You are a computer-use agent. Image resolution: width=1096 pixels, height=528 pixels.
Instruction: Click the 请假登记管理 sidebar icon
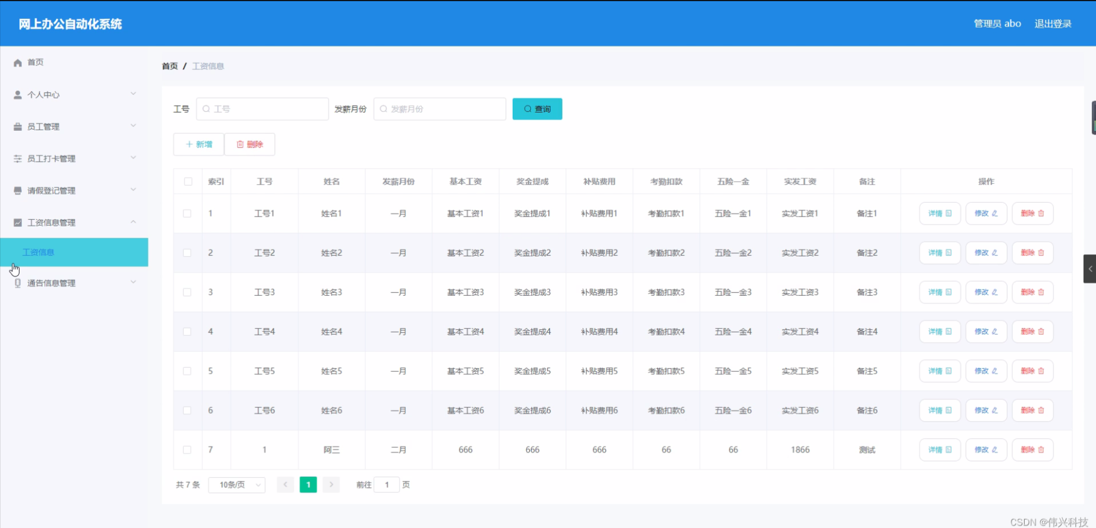[18, 190]
